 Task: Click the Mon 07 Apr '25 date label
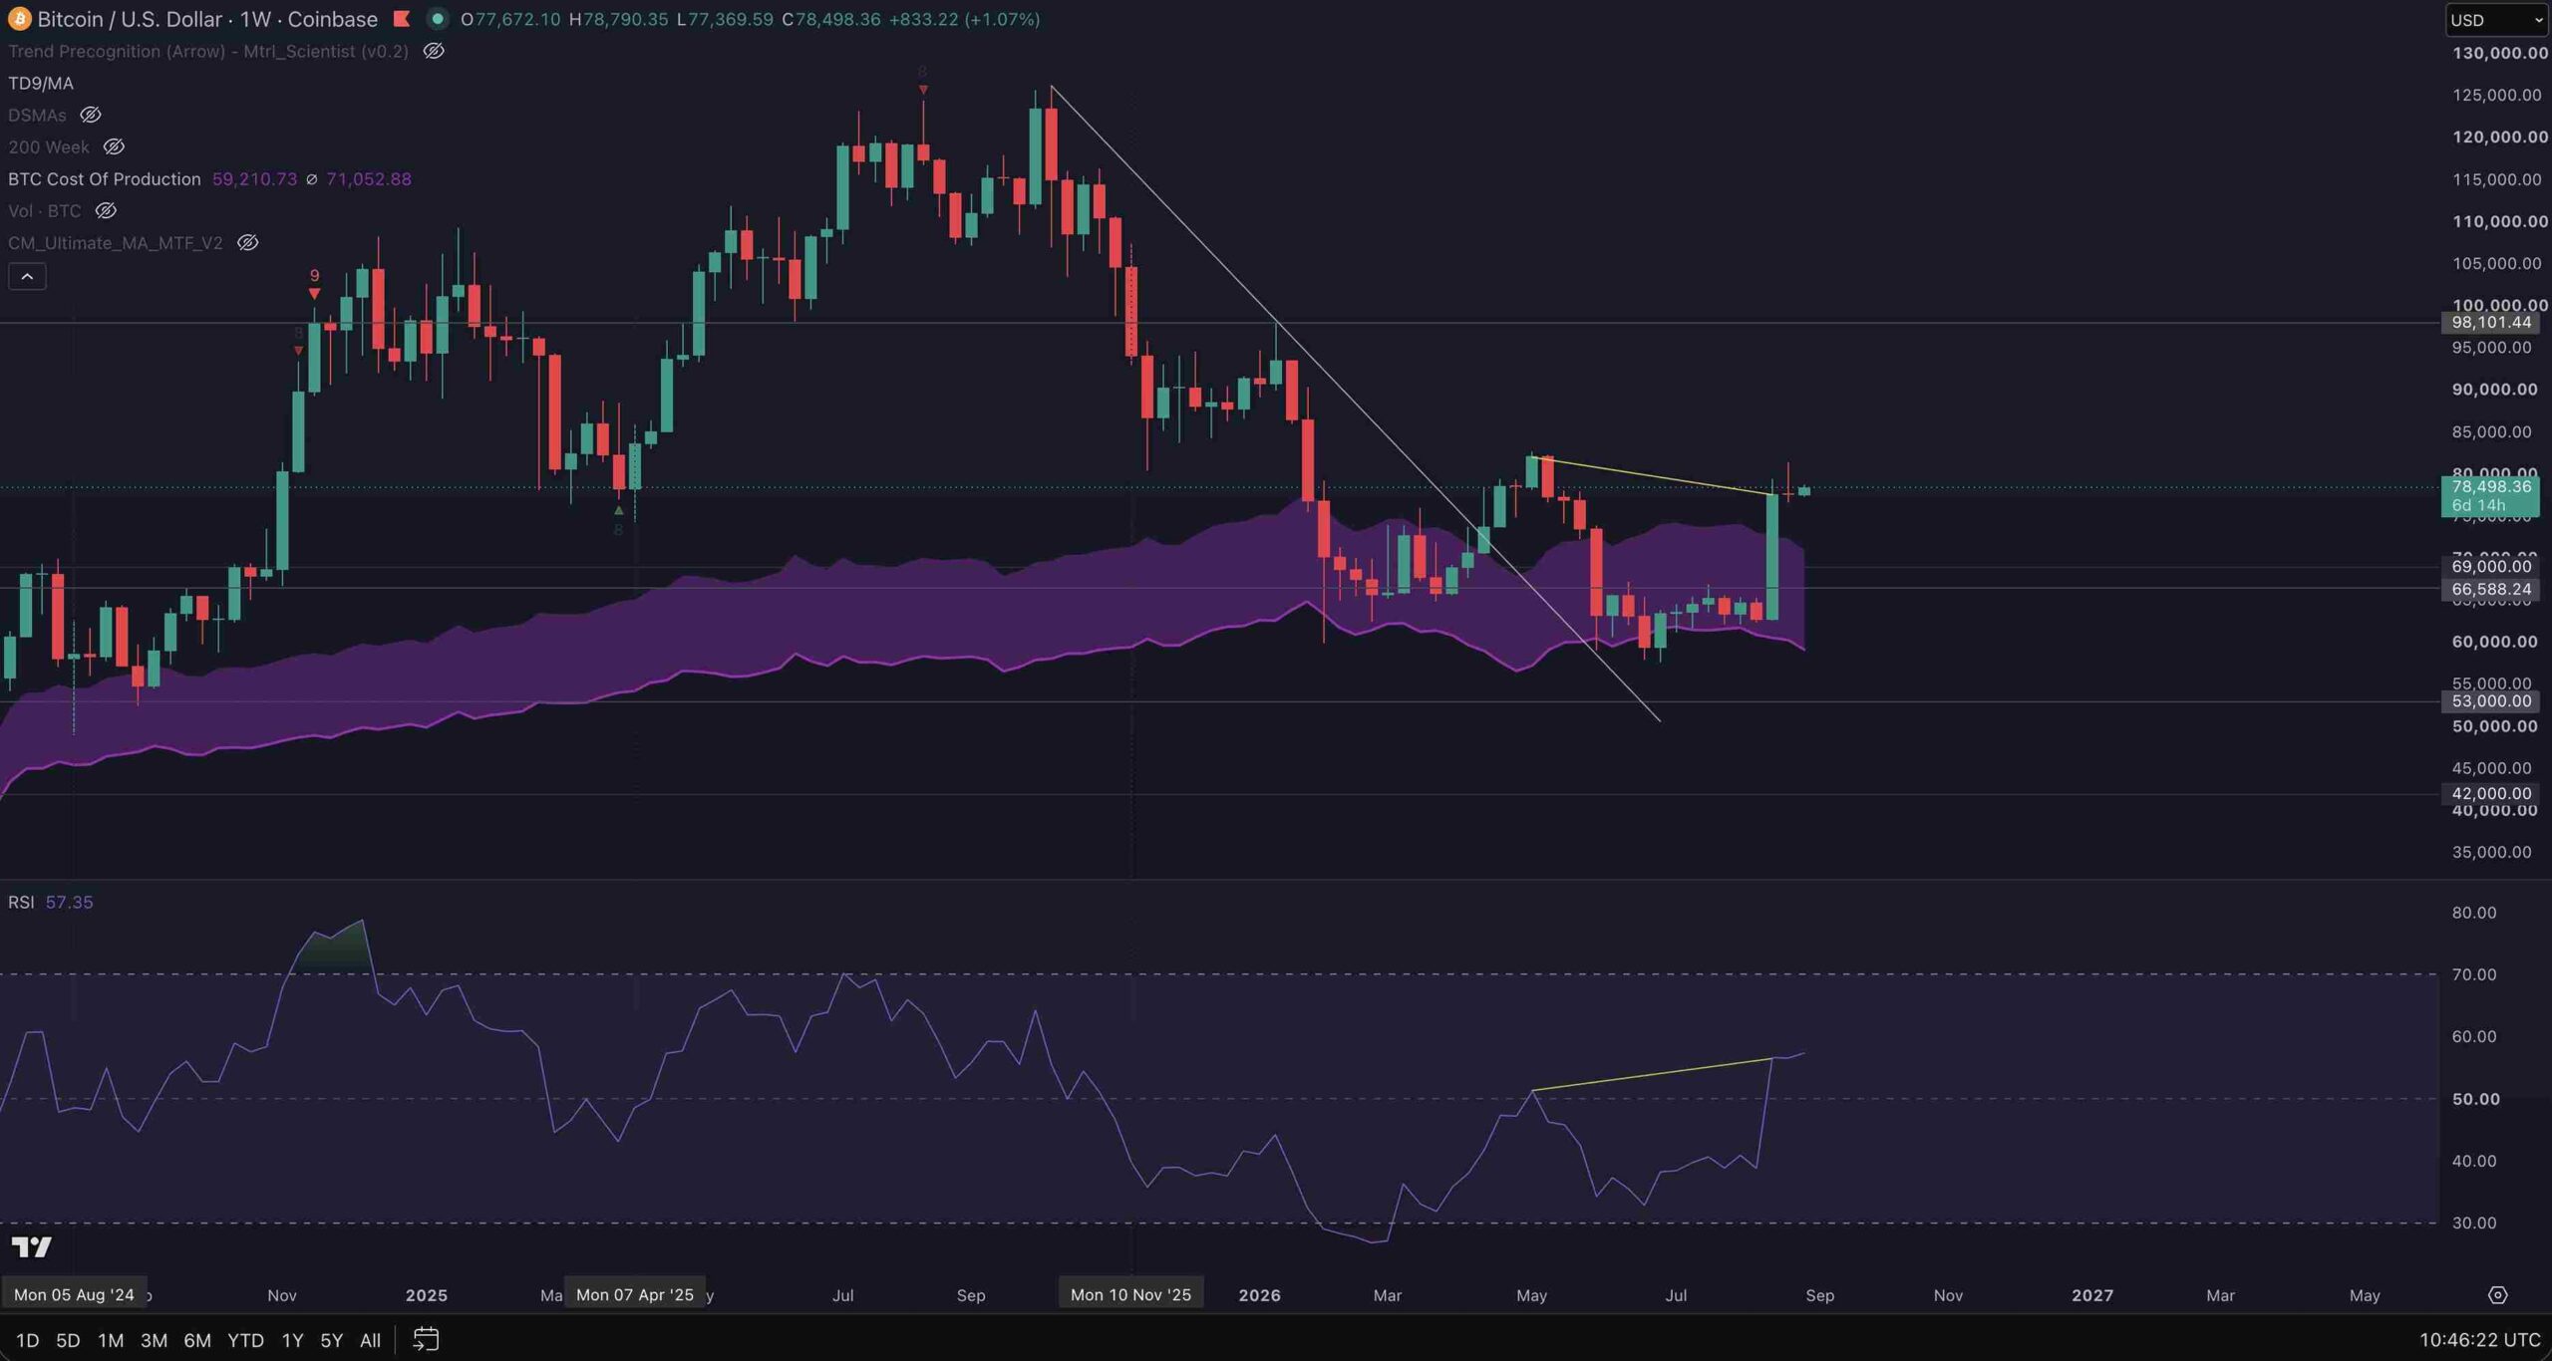click(x=635, y=1295)
